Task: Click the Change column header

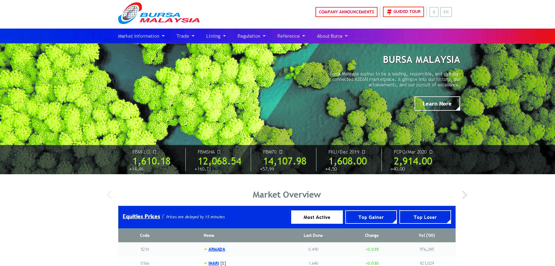Action: [372, 235]
